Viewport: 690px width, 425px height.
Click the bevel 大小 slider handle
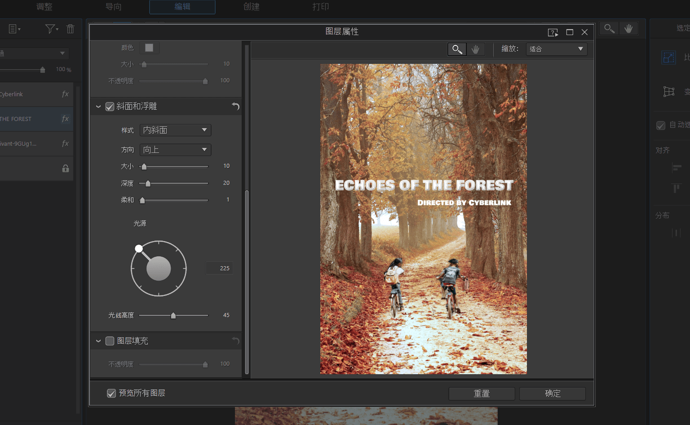click(x=144, y=166)
